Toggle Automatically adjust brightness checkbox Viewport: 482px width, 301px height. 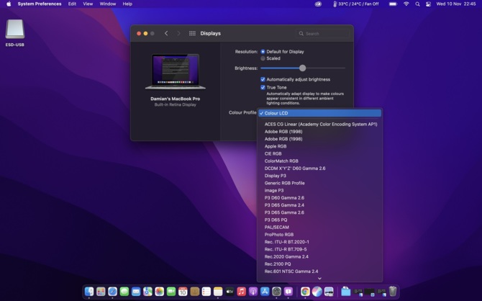pyautogui.click(x=263, y=79)
